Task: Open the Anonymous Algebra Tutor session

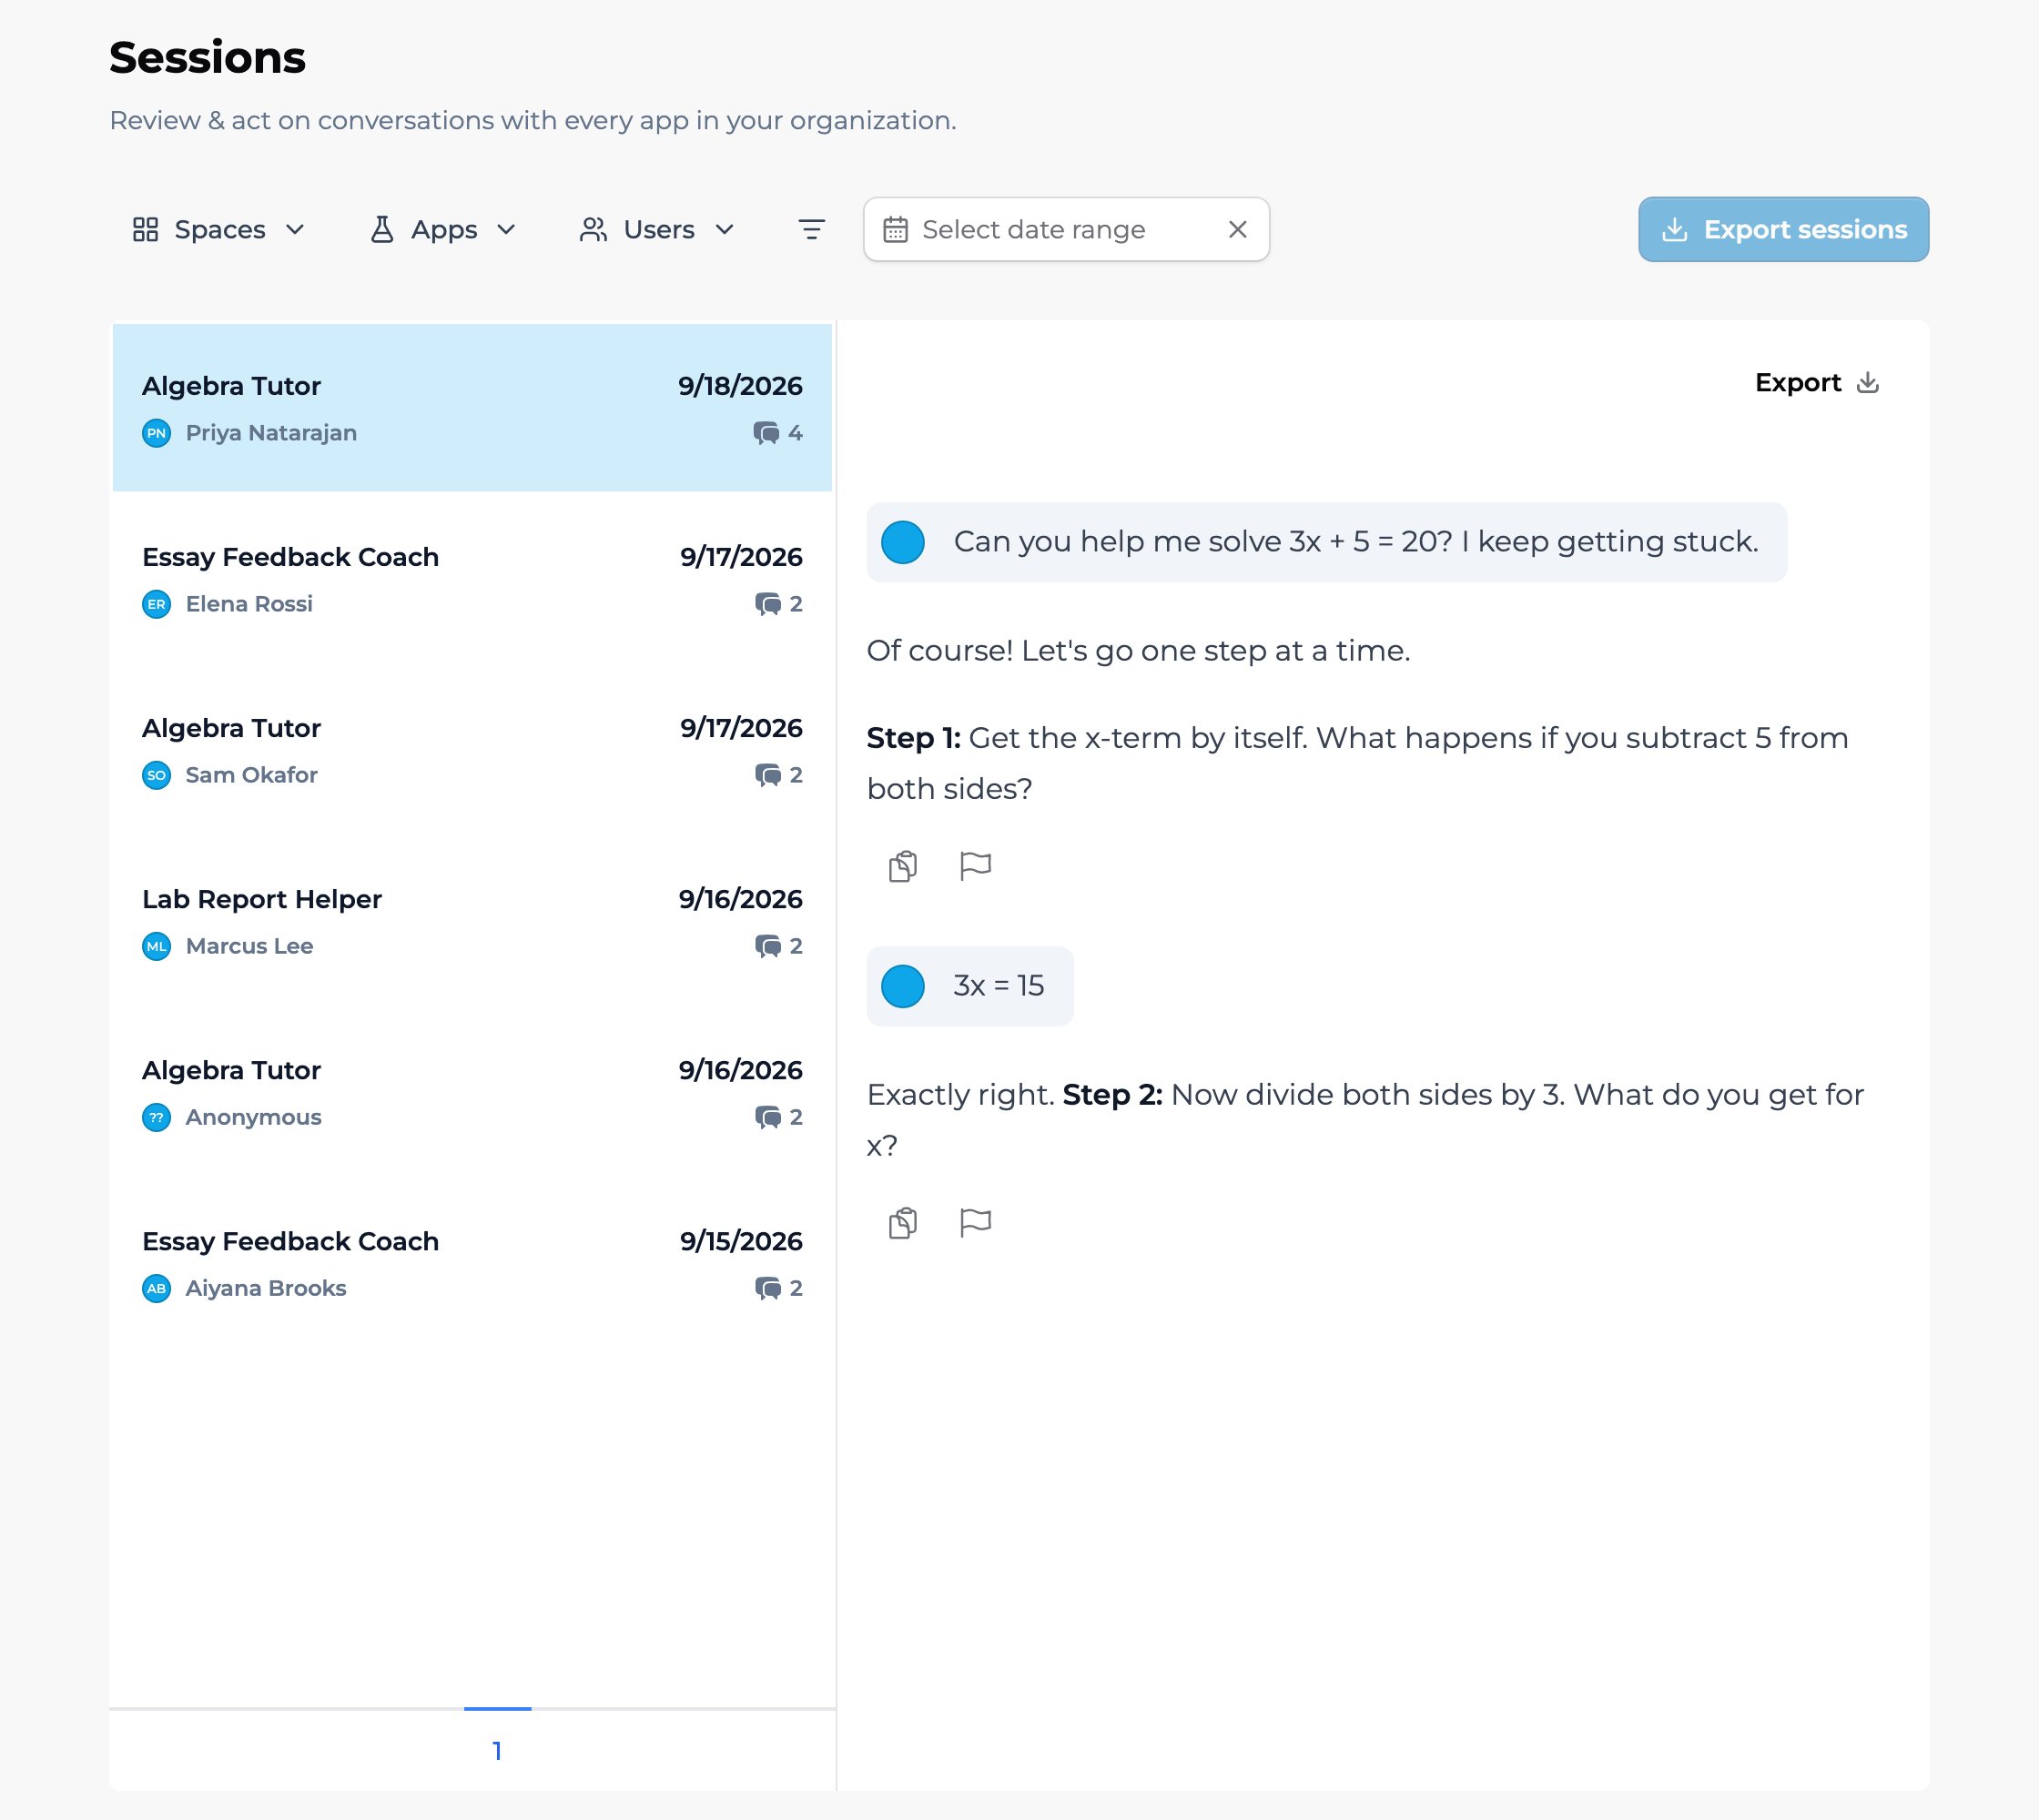Action: (472, 1092)
